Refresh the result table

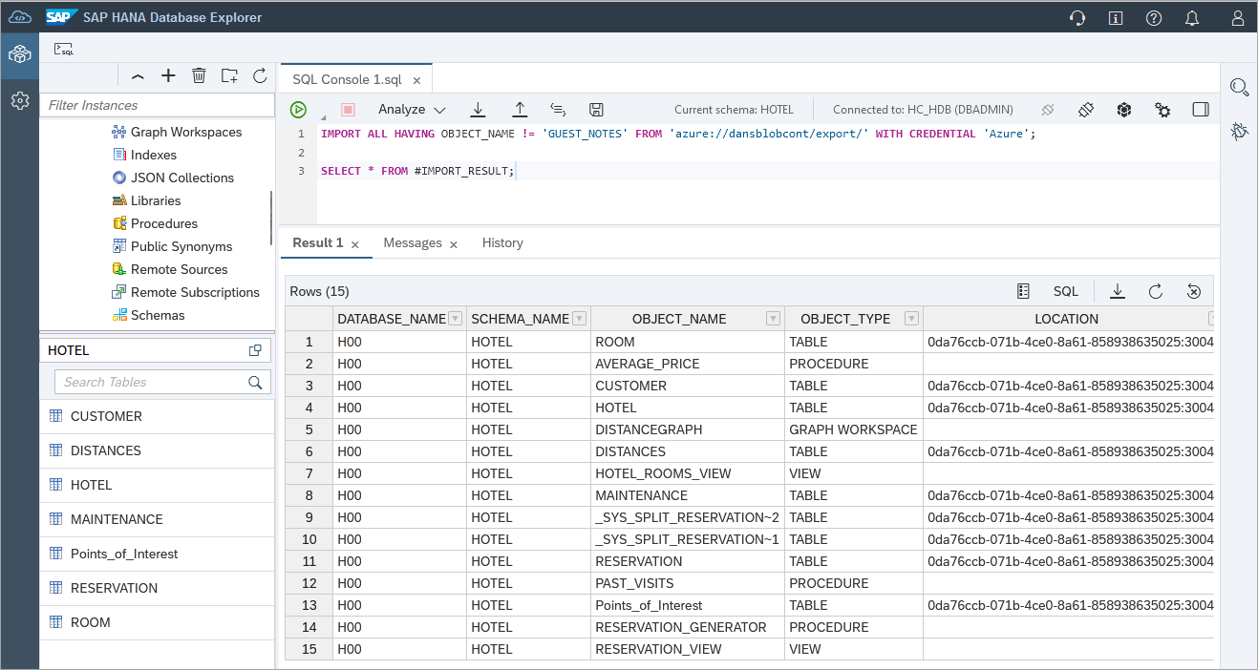coord(1155,291)
